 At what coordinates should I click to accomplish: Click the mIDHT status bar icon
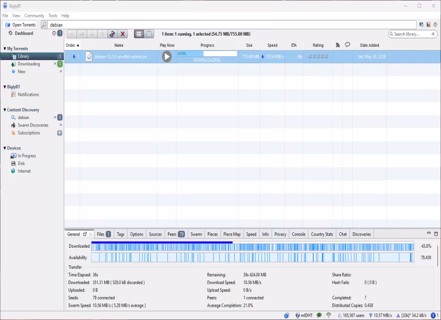304,316
